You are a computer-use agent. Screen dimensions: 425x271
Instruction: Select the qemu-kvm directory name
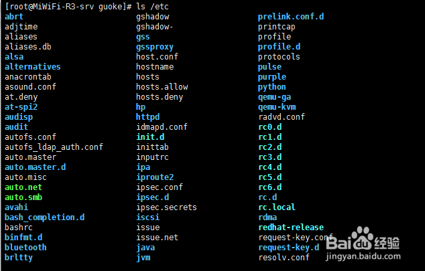click(x=276, y=107)
